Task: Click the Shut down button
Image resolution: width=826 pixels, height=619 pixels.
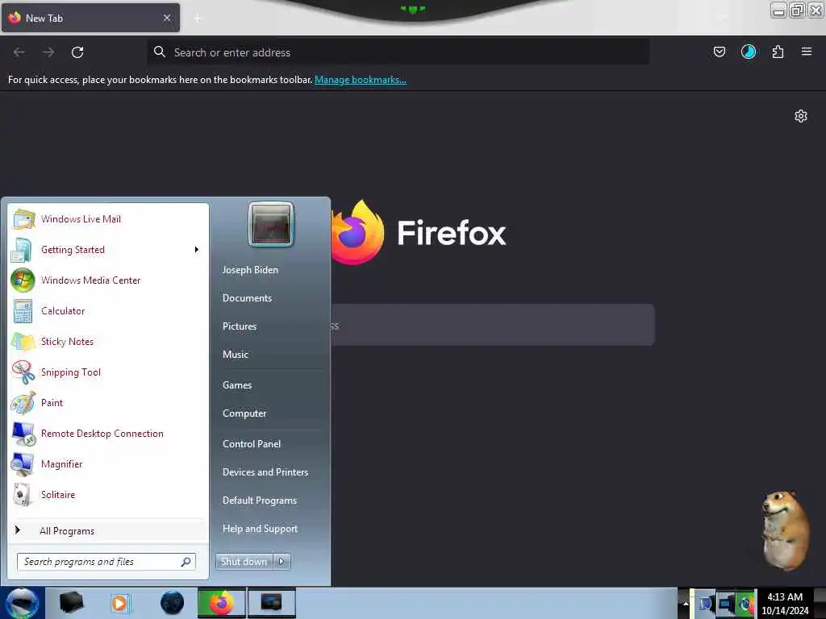Action: click(x=244, y=562)
